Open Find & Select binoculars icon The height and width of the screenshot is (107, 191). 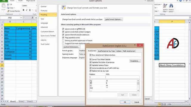click(x=171, y=6)
